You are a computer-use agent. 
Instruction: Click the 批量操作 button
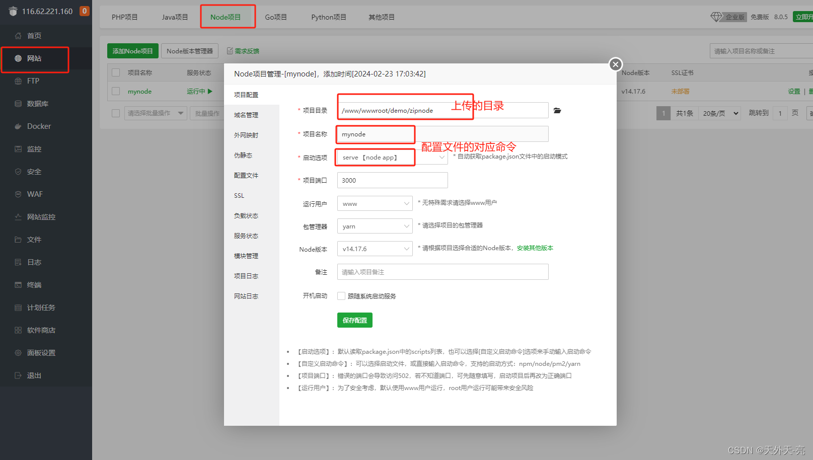click(x=207, y=113)
